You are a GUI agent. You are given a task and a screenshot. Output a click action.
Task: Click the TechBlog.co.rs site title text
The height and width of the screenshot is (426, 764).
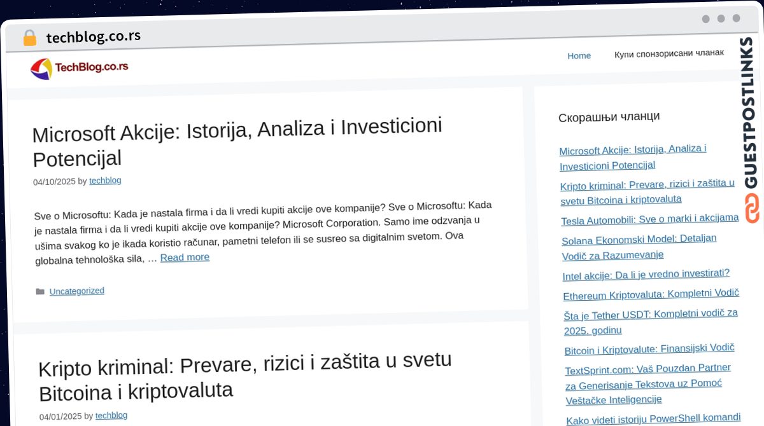(92, 67)
